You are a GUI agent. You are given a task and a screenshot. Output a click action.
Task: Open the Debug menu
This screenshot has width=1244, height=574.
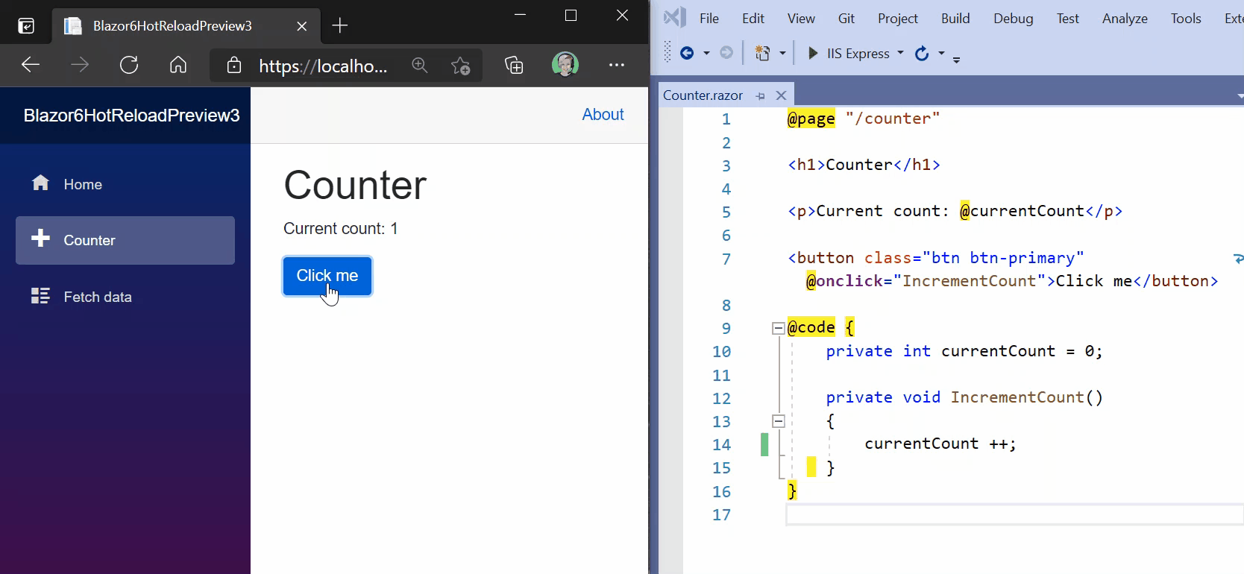coord(1014,19)
